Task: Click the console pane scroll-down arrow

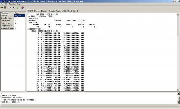Action: [179, 103]
